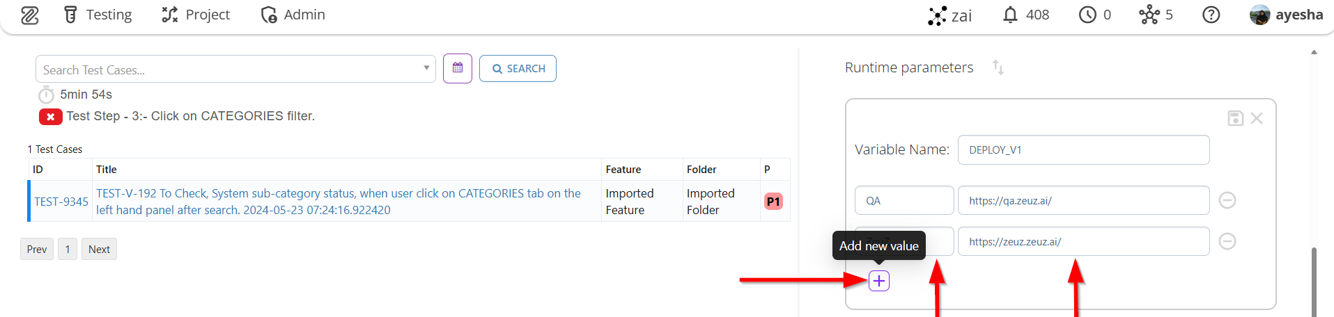The image size is (1334, 317).
Task: Remove the QA value row
Action: (1227, 200)
